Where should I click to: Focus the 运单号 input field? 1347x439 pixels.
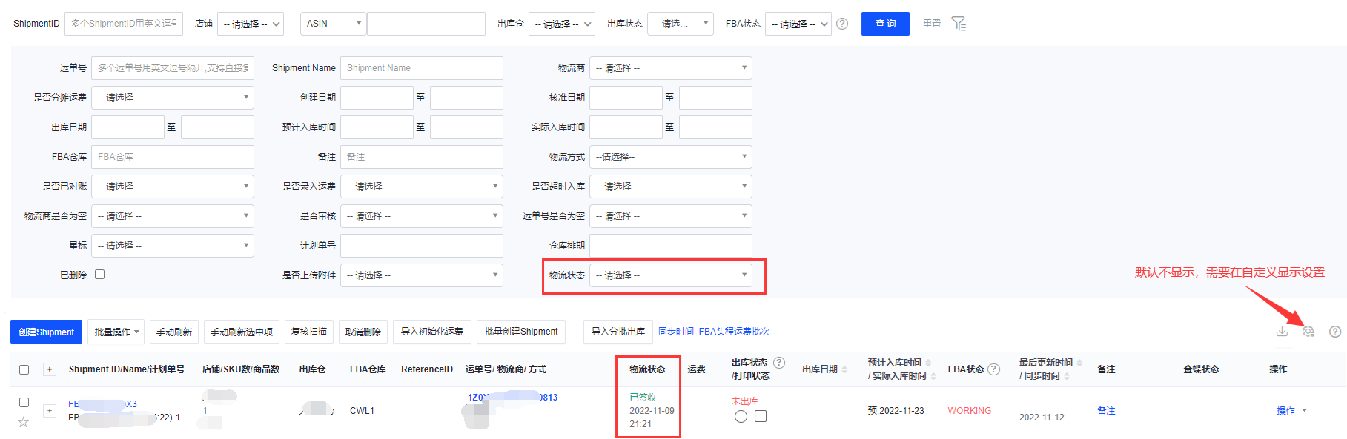172,68
